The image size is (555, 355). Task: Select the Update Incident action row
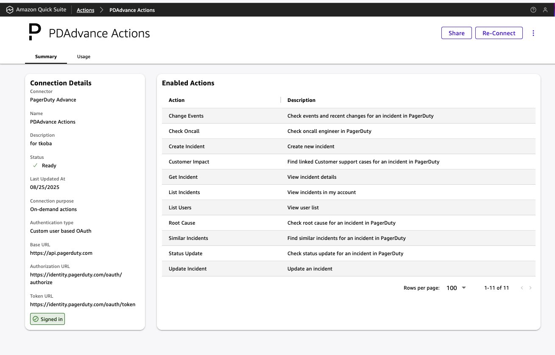pyautogui.click(x=187, y=269)
